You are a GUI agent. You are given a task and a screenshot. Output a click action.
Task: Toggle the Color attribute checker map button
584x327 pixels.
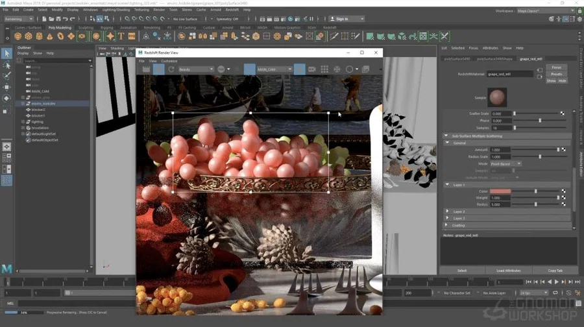click(x=563, y=191)
